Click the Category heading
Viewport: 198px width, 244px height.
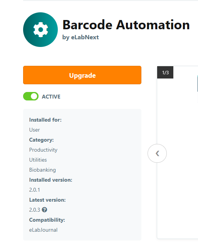point(41,140)
